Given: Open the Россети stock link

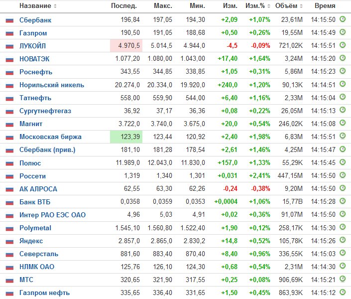Looking at the screenshot, I should click(32, 176).
